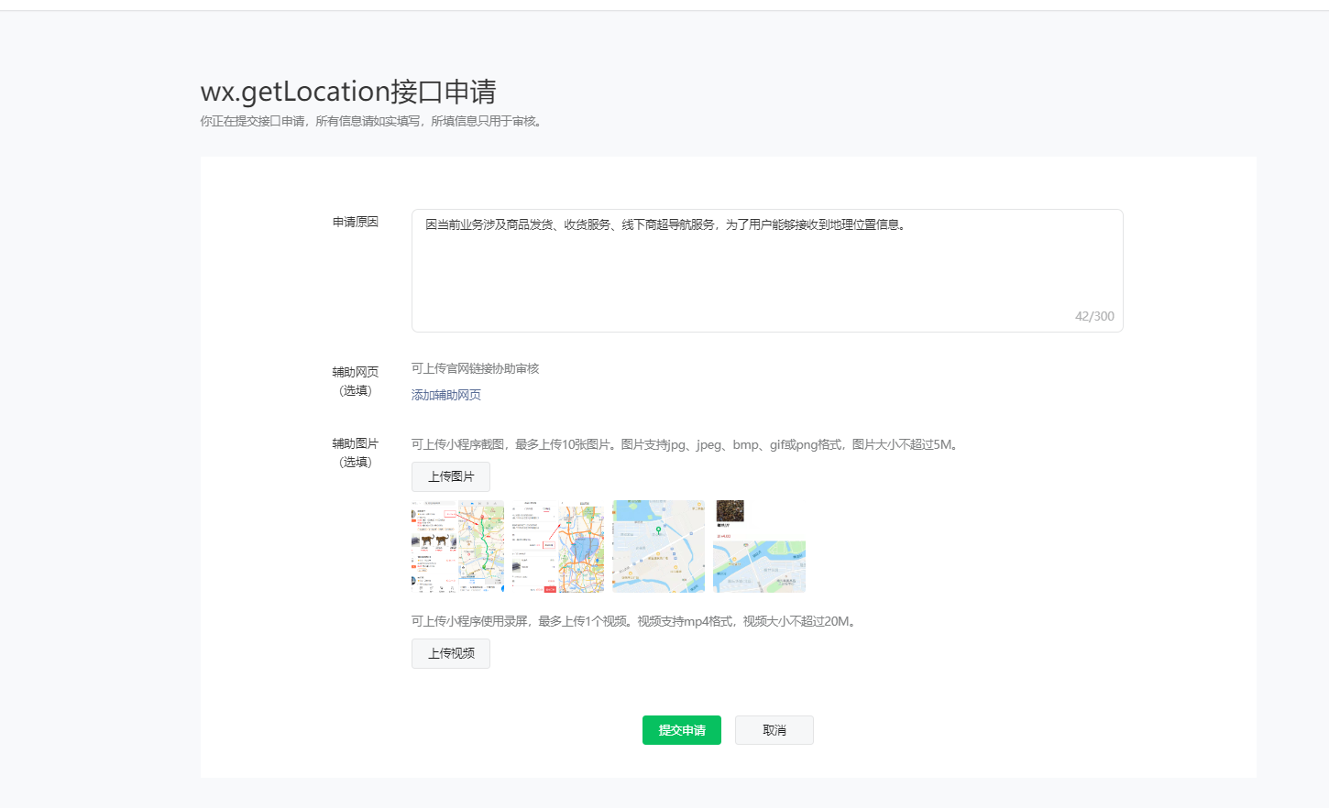Click the 申请原因 text area

click(x=766, y=270)
